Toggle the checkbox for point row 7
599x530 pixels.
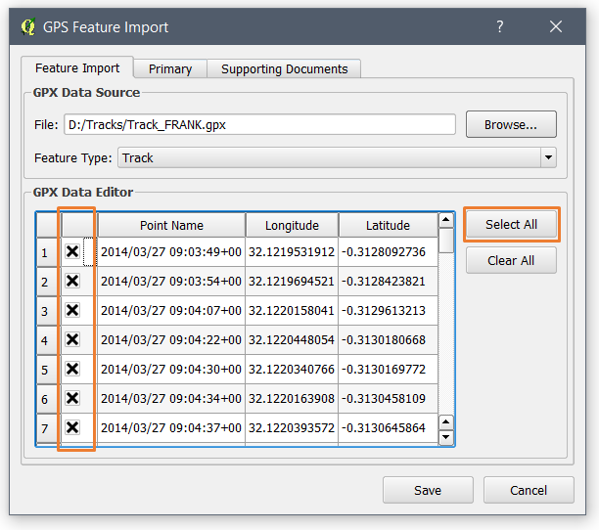(x=72, y=427)
